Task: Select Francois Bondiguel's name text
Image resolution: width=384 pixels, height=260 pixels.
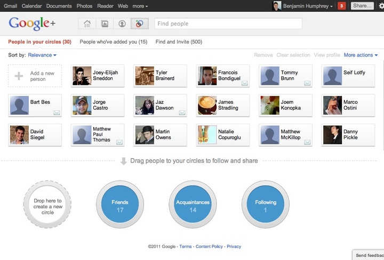Action: 229,75
